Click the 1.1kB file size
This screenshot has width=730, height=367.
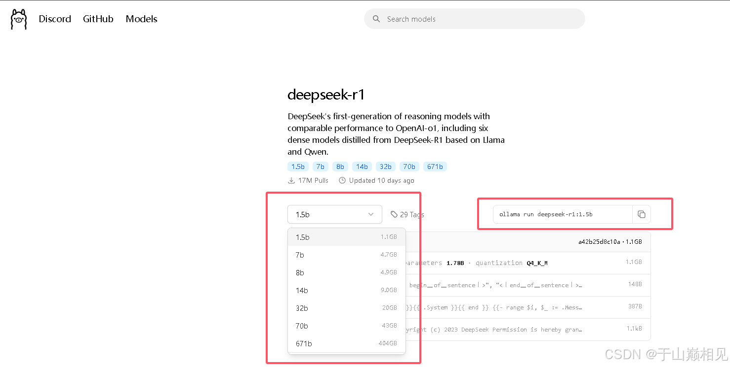click(x=634, y=329)
